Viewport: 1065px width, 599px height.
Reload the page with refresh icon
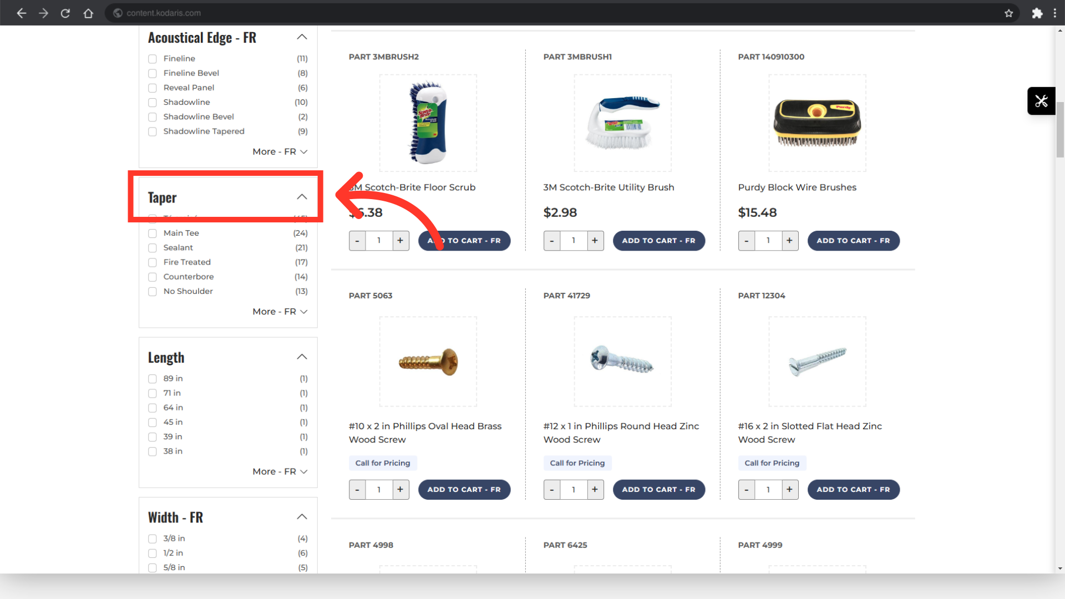coord(65,13)
